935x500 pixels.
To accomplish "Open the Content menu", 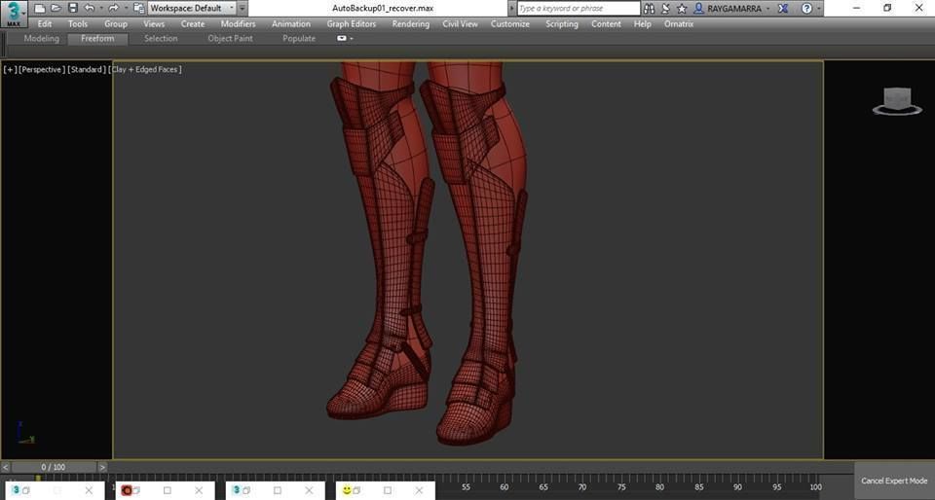I will tap(606, 23).
